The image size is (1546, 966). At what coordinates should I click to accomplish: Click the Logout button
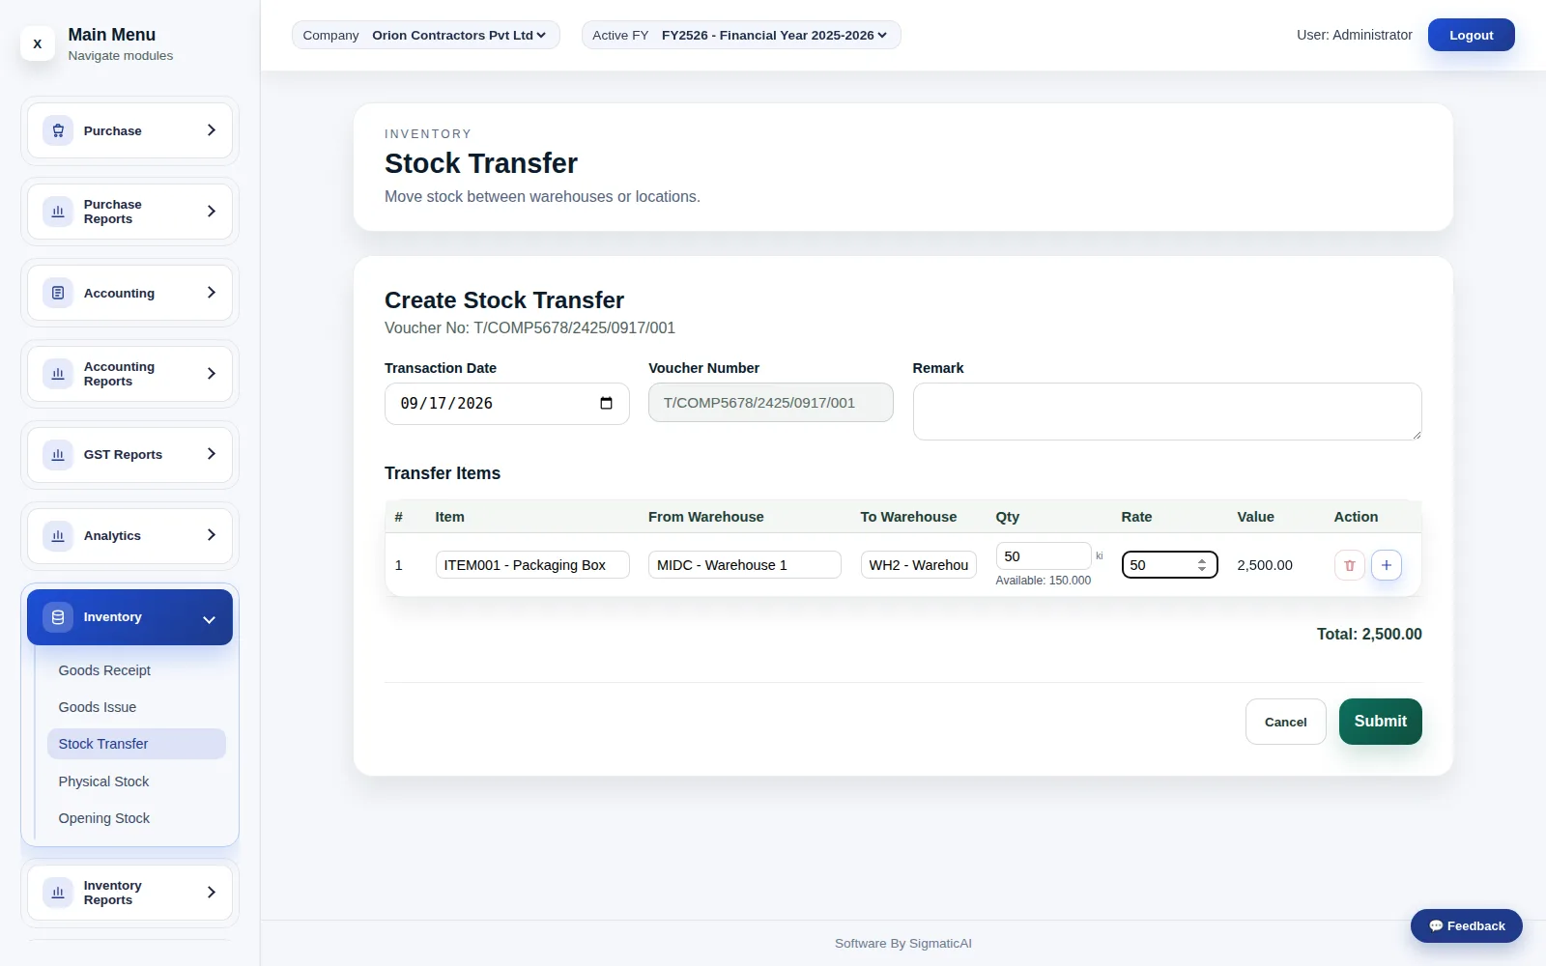tap(1471, 35)
